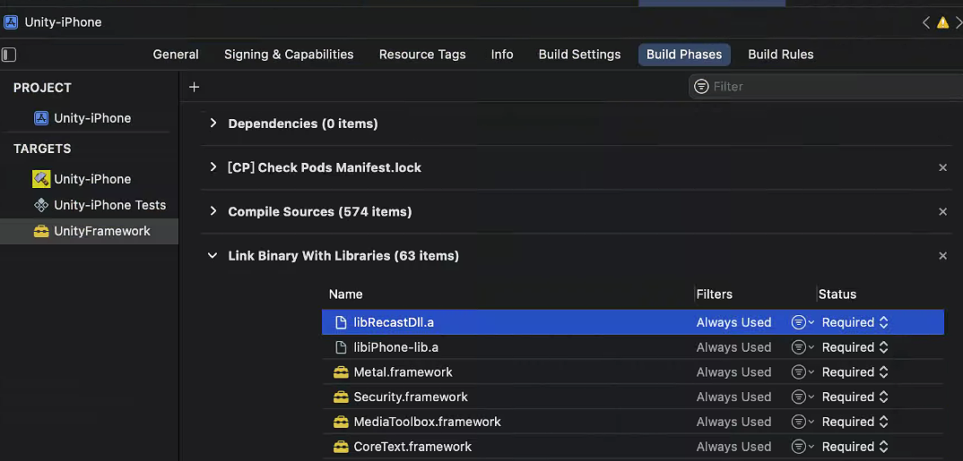The width and height of the screenshot is (963, 461).
Task: Select the Metal.framework row
Action: click(x=632, y=372)
